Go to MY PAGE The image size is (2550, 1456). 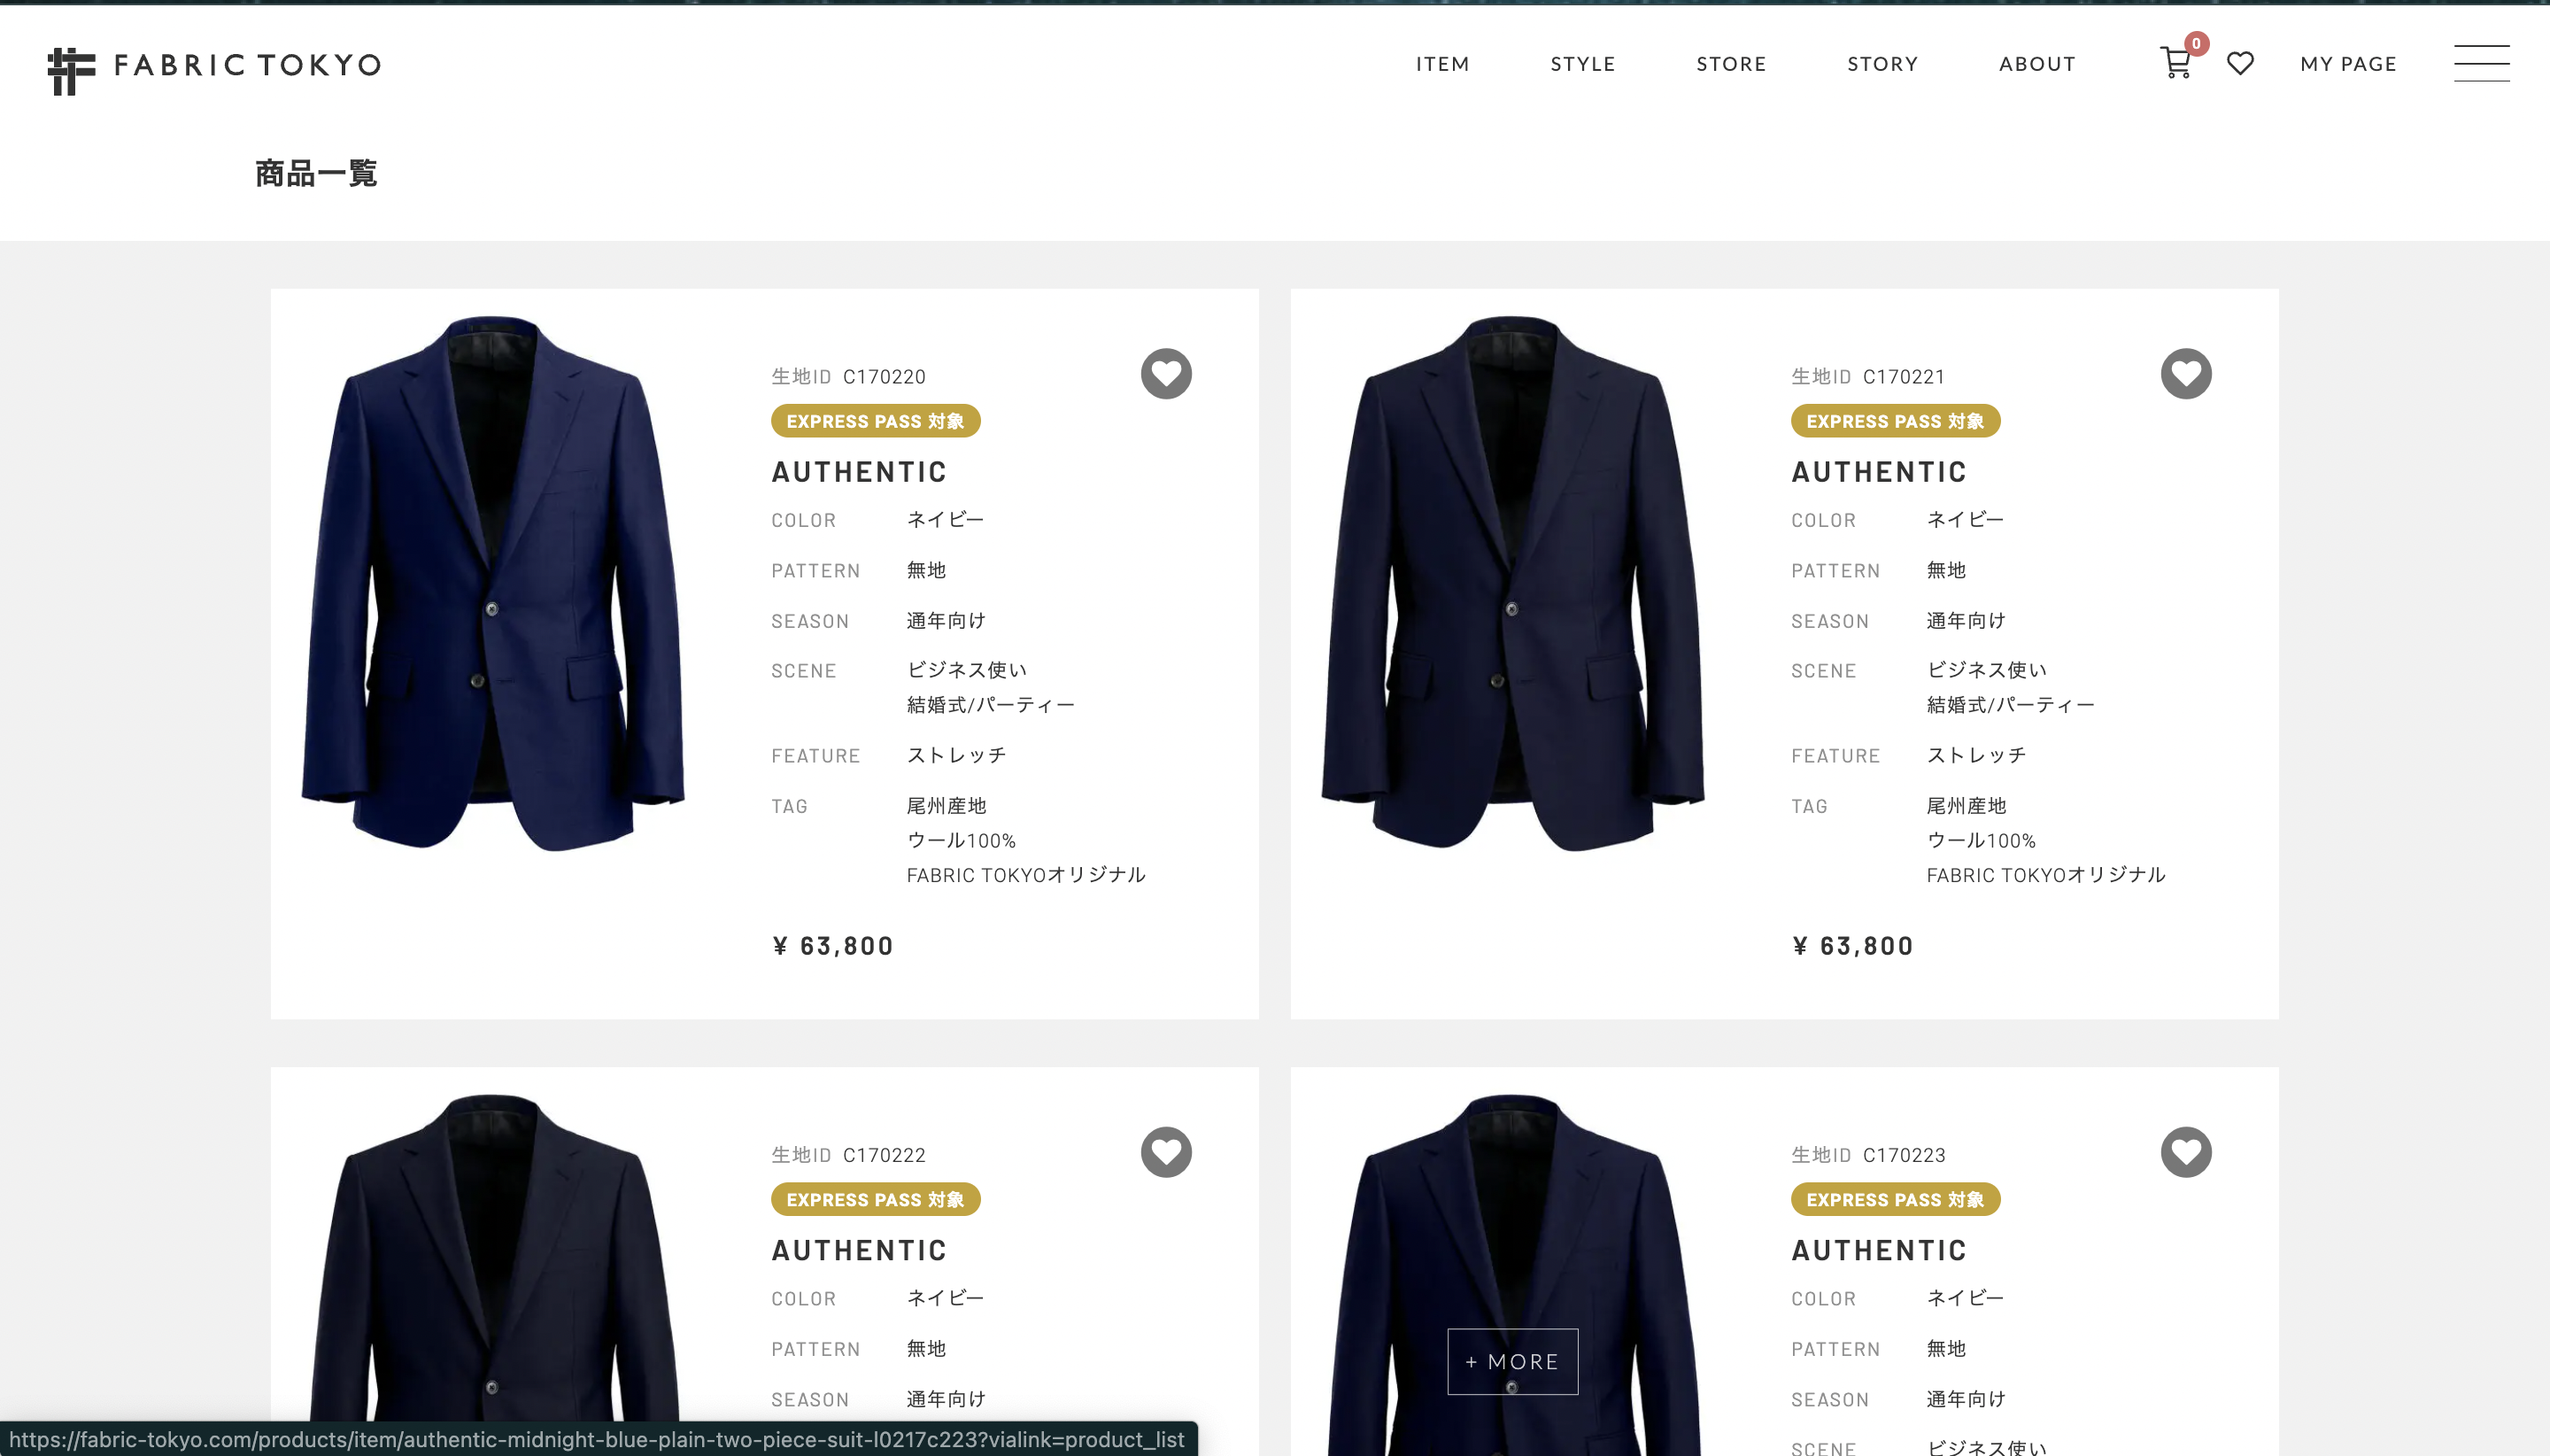pyautogui.click(x=2348, y=64)
